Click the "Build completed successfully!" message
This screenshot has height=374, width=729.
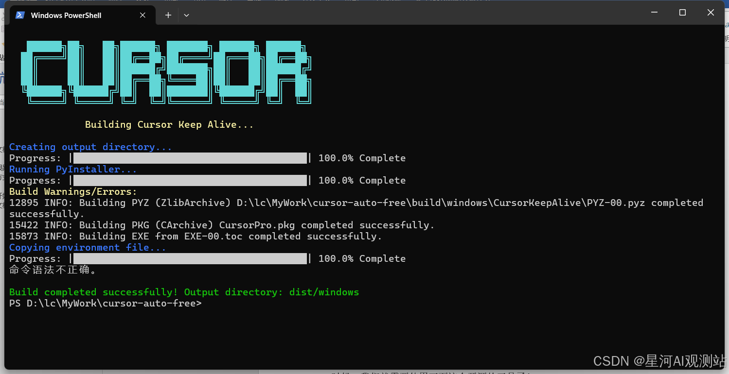[184, 292]
